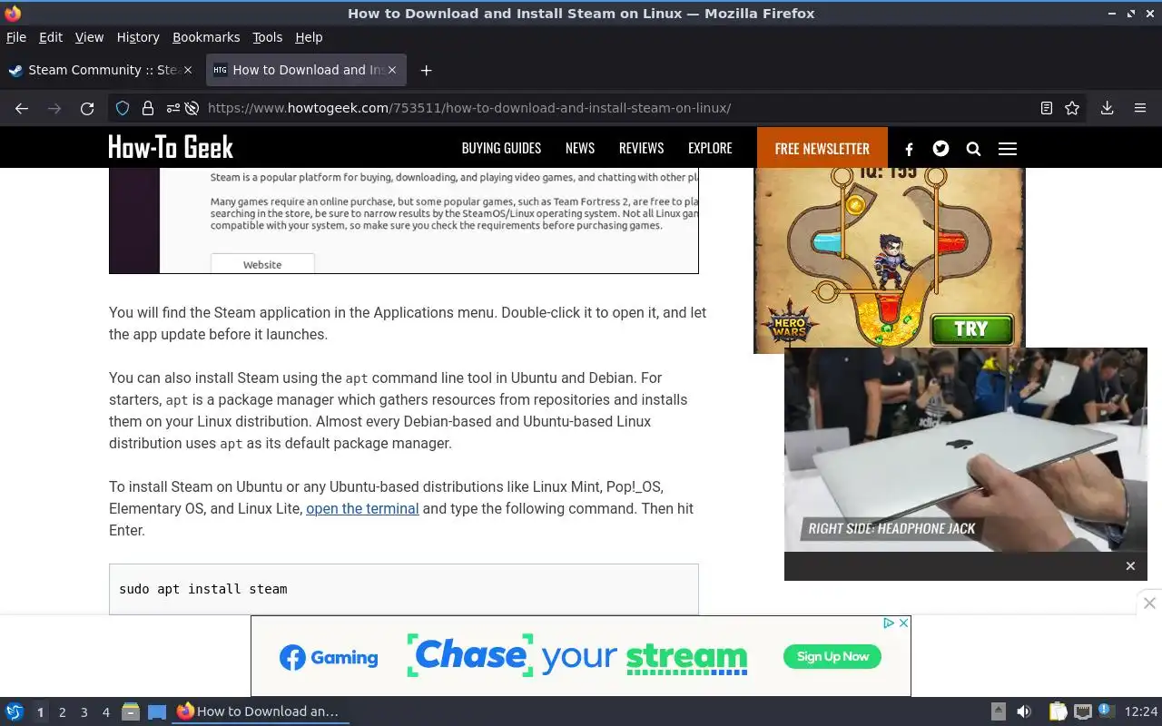Viewport: 1162px width, 726px height.
Task: Switch to workspace 1
Action: (40, 712)
